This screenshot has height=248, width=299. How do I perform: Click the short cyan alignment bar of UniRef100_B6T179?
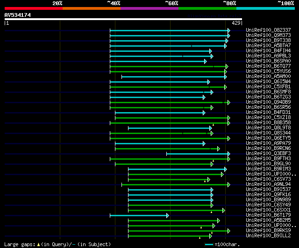click(138, 216)
